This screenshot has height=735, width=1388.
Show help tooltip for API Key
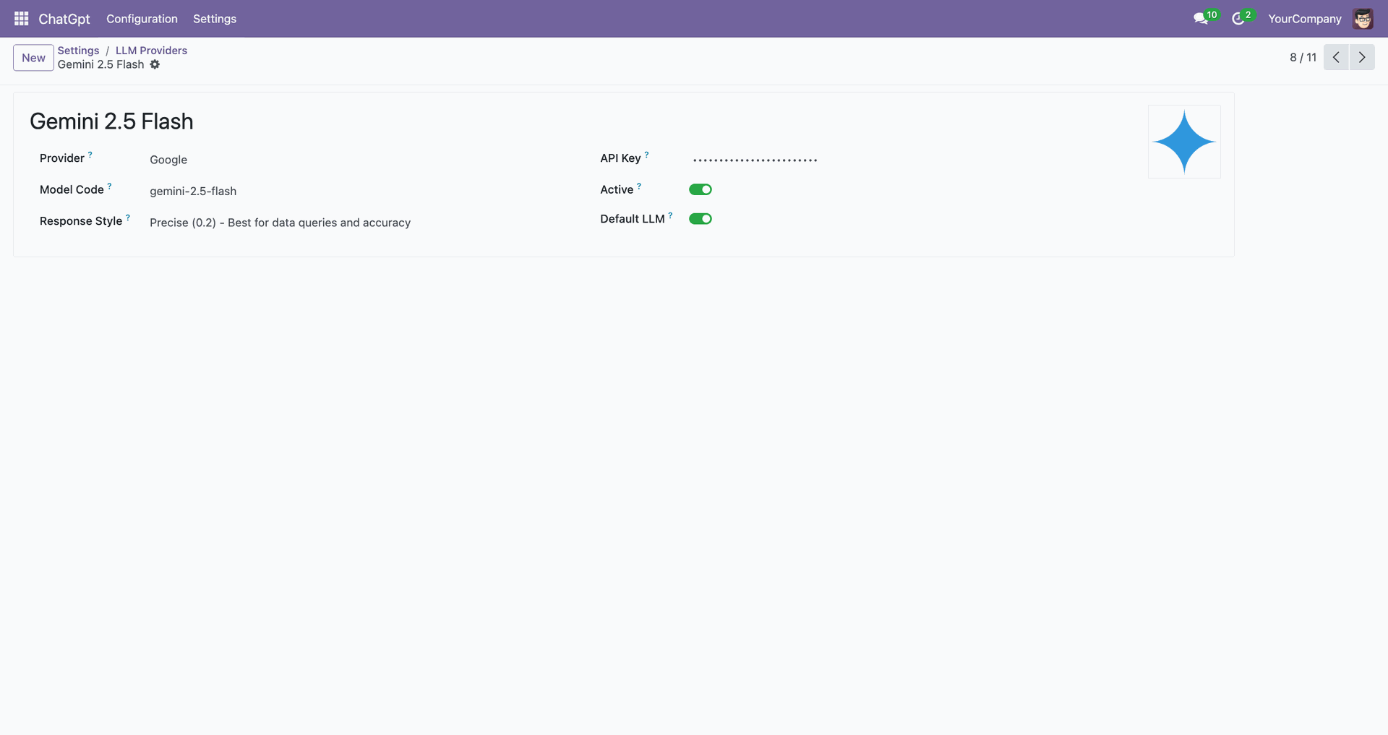[646, 155]
